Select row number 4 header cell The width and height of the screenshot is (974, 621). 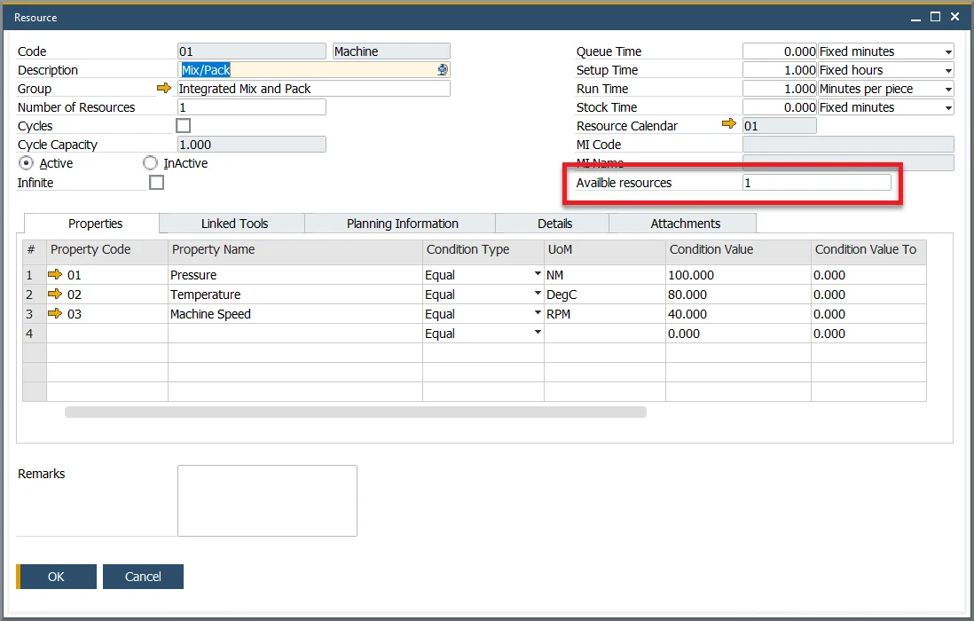[x=35, y=334]
